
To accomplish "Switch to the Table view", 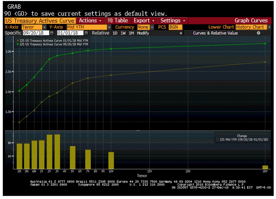I will tap(118, 20).
